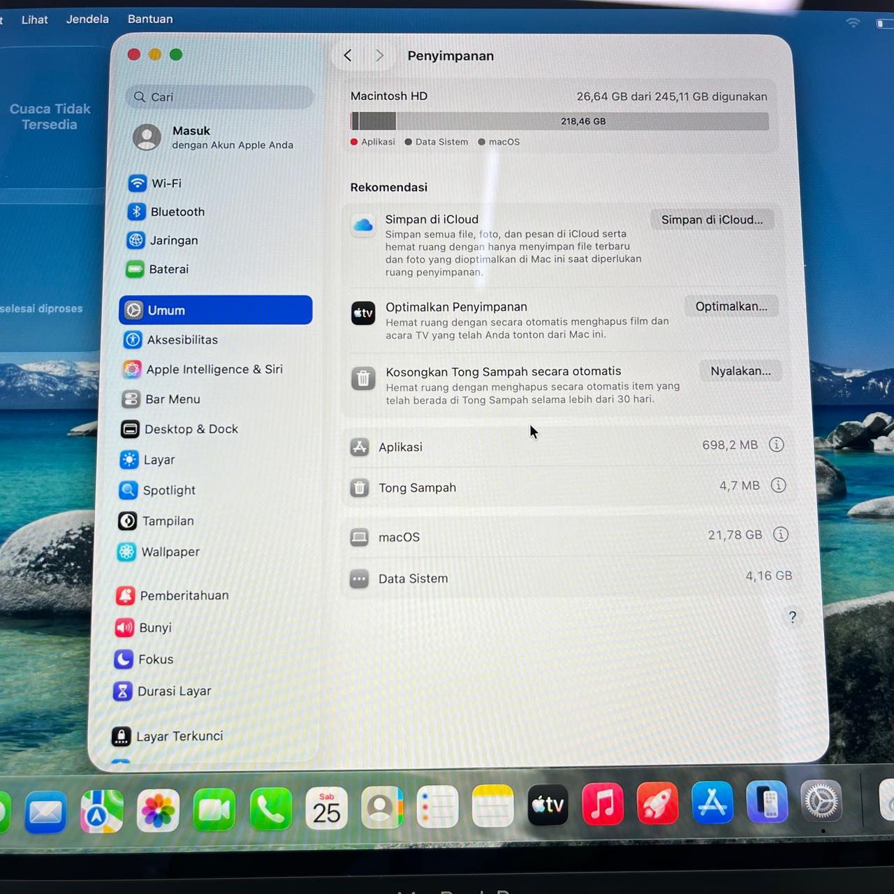
Task: Open the Apple TV app in Dock
Action: [548, 805]
